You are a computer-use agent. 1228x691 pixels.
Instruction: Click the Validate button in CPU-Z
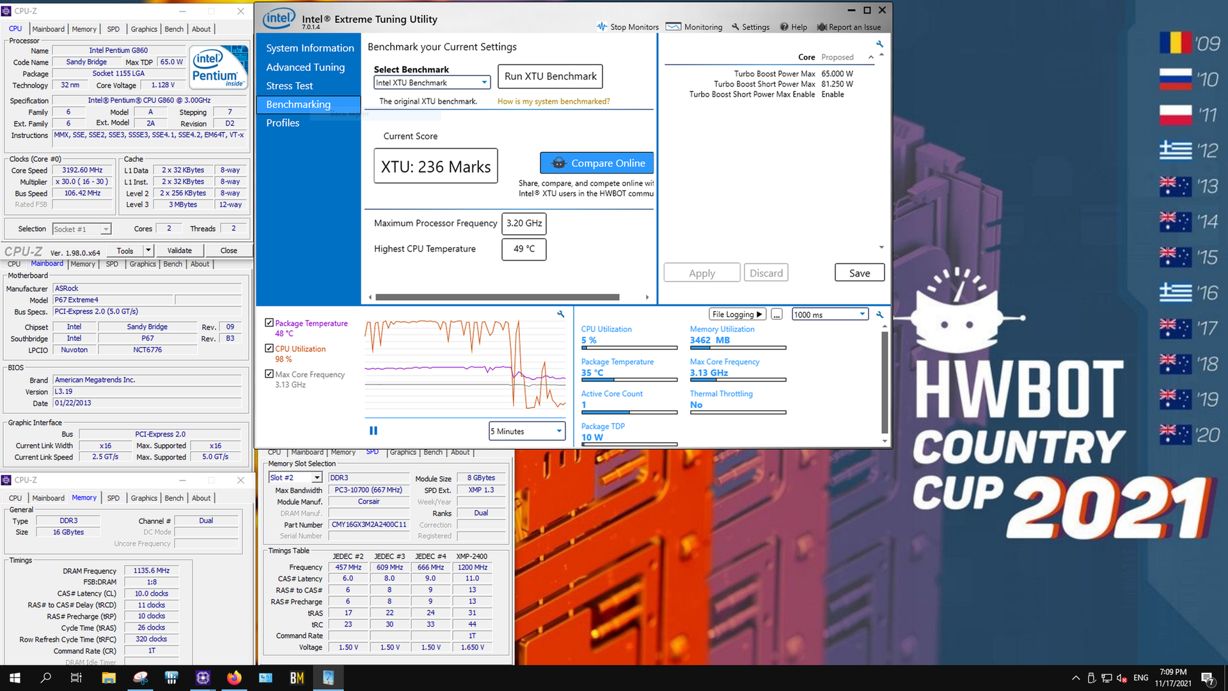point(179,250)
